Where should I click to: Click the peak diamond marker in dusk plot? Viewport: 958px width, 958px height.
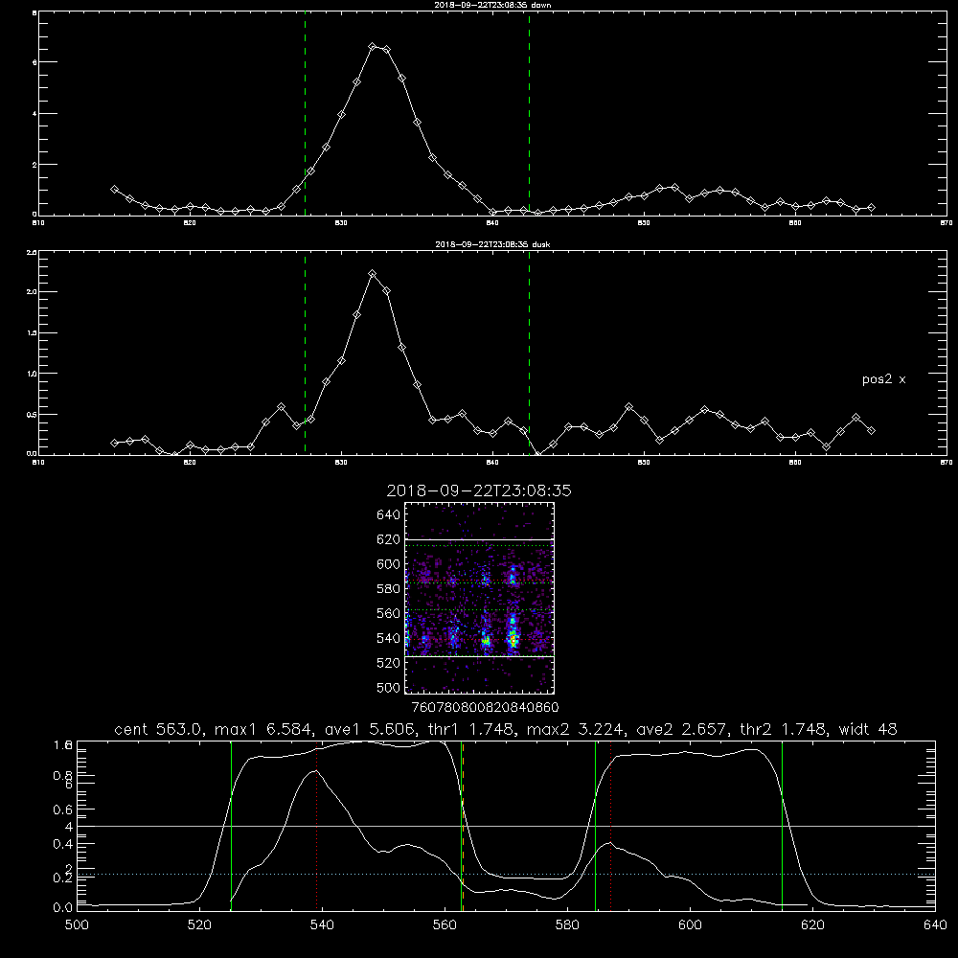[x=372, y=274]
